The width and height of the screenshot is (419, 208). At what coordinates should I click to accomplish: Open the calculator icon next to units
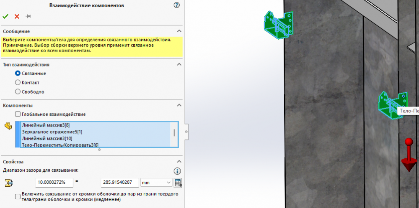pyautogui.click(x=178, y=183)
